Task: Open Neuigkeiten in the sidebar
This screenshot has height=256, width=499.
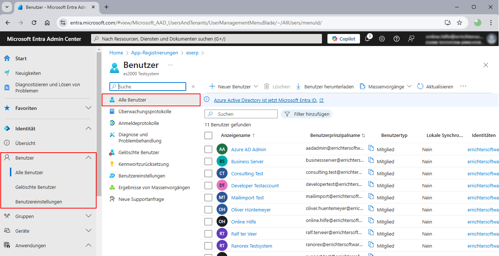Action: (x=28, y=73)
